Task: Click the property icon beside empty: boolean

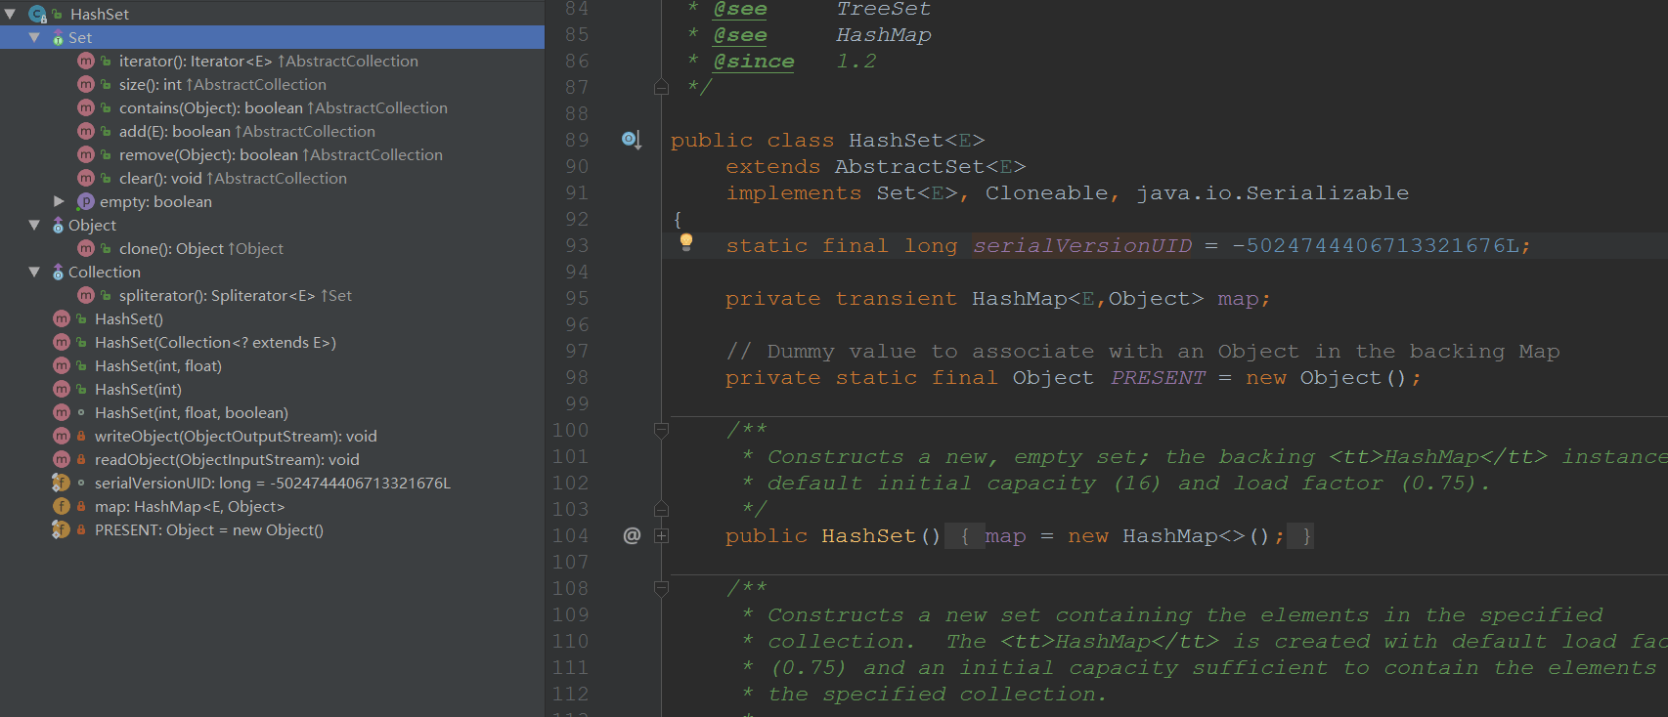Action: [x=85, y=201]
